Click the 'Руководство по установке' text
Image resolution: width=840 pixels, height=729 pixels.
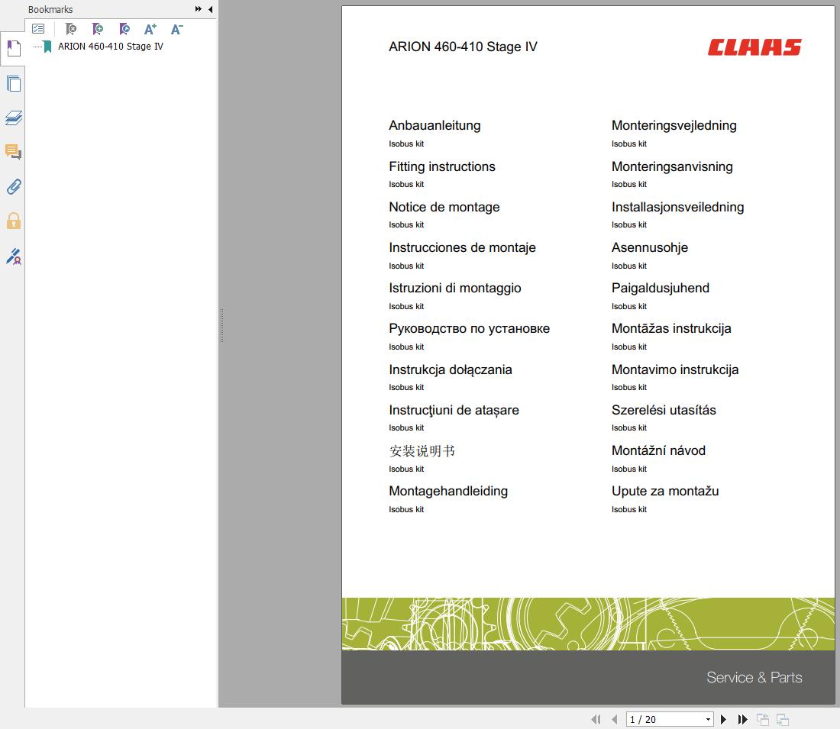(470, 329)
